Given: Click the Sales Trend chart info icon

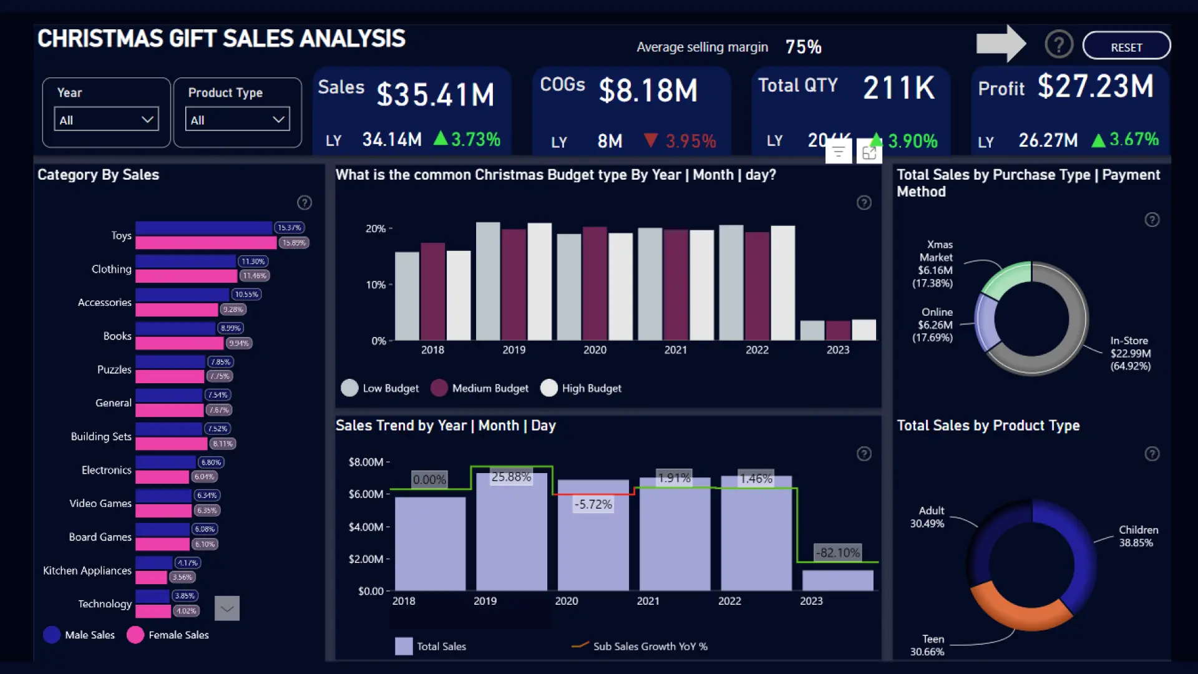Looking at the screenshot, I should (864, 454).
